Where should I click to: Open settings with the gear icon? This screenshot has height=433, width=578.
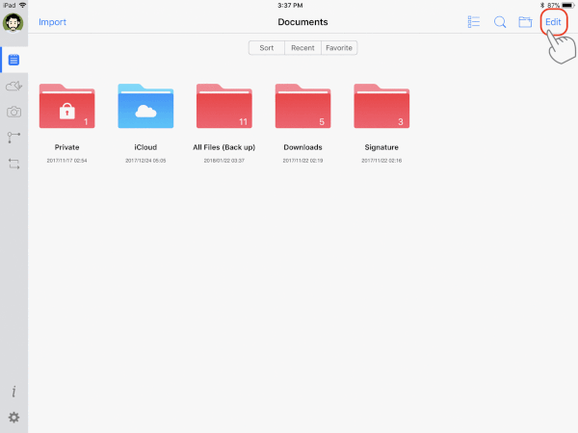13,418
